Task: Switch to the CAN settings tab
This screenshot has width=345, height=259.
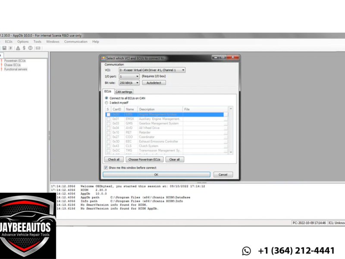Action: [x=124, y=92]
